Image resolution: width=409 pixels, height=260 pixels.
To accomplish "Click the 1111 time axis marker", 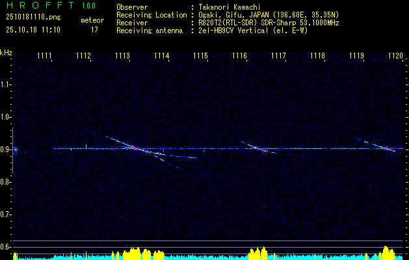I will [x=44, y=55].
